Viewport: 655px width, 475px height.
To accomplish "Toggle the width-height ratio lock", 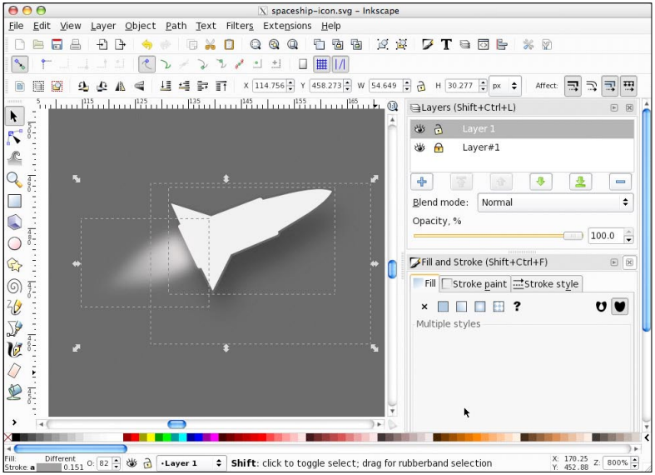I will point(421,86).
